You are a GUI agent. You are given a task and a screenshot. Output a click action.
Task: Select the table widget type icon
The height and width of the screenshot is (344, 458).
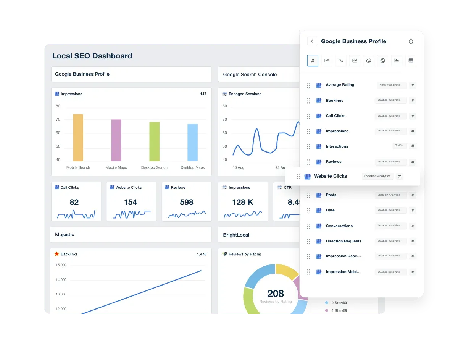click(410, 60)
